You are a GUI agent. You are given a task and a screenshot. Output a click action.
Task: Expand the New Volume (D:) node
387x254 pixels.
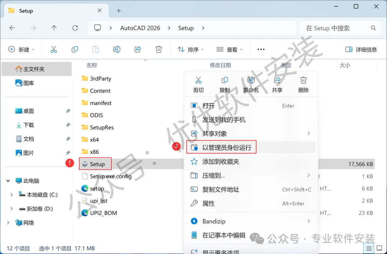click(11, 209)
